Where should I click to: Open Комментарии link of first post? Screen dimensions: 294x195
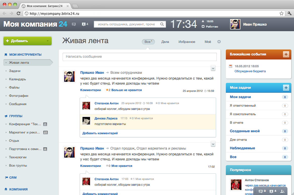91,90
